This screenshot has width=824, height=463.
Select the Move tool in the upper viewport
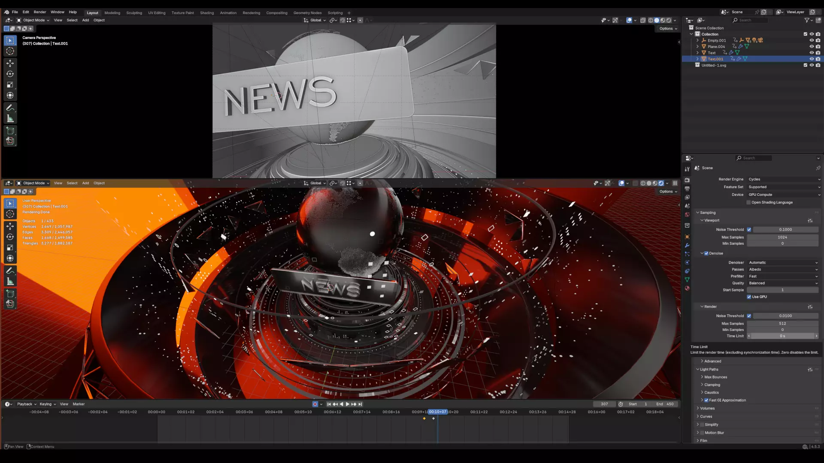10,63
